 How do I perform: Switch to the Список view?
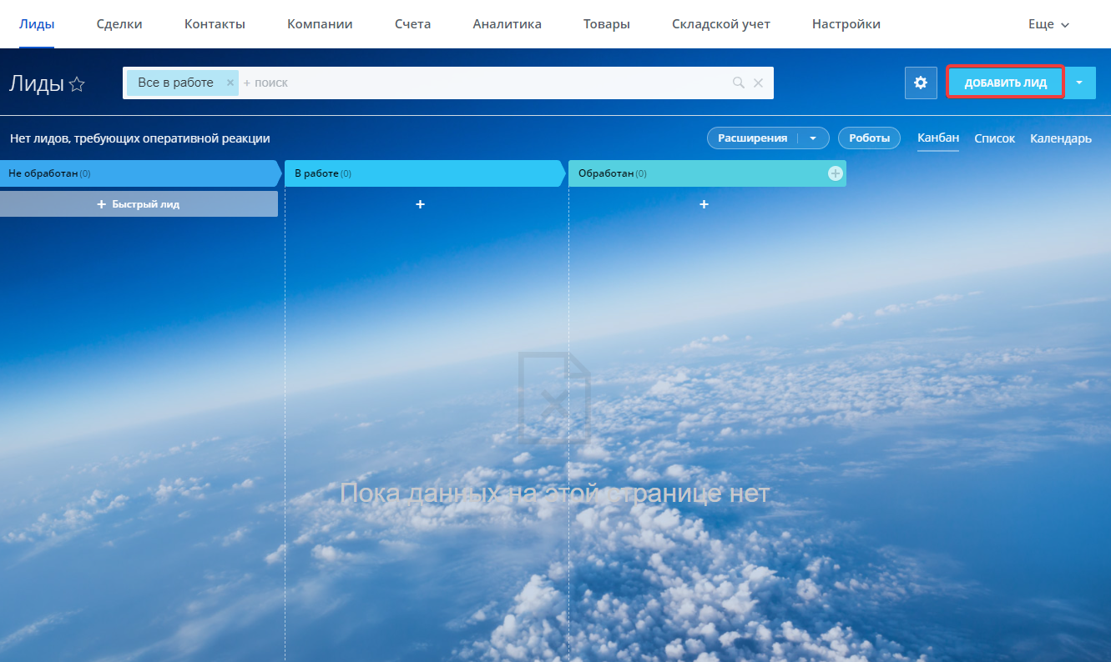(994, 138)
